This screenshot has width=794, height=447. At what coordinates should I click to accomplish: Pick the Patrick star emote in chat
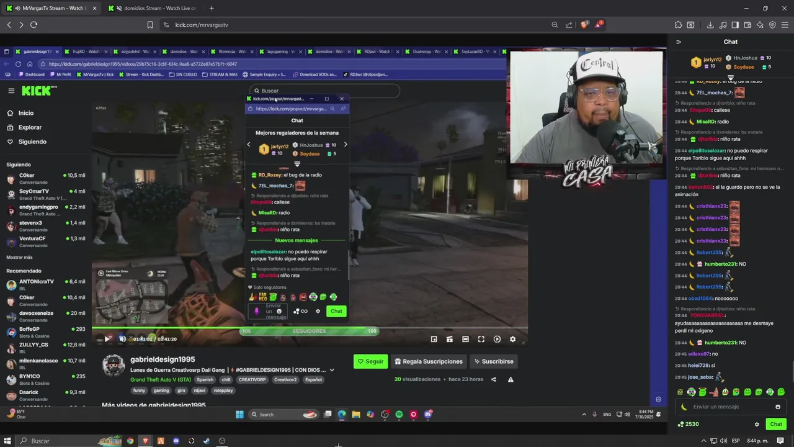(714, 392)
